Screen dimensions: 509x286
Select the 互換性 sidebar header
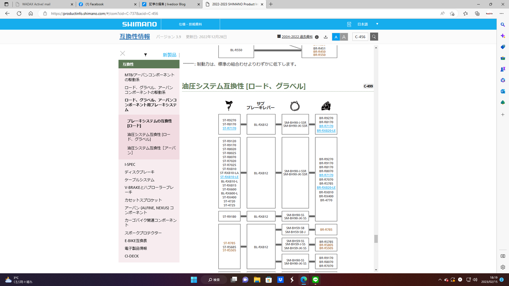click(149, 64)
